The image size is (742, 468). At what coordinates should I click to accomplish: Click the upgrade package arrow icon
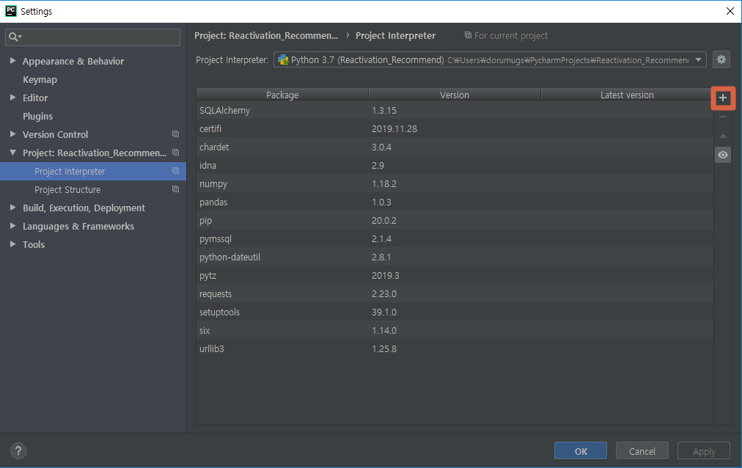(723, 136)
